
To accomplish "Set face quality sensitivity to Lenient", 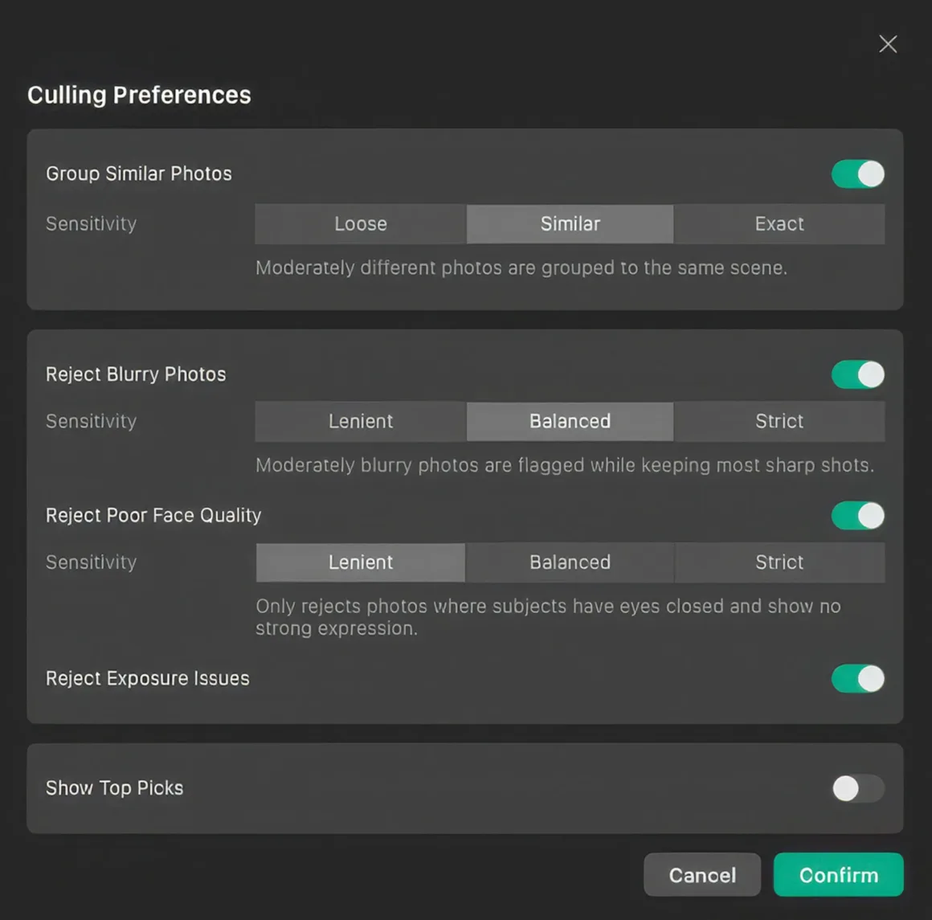I will tap(360, 562).
